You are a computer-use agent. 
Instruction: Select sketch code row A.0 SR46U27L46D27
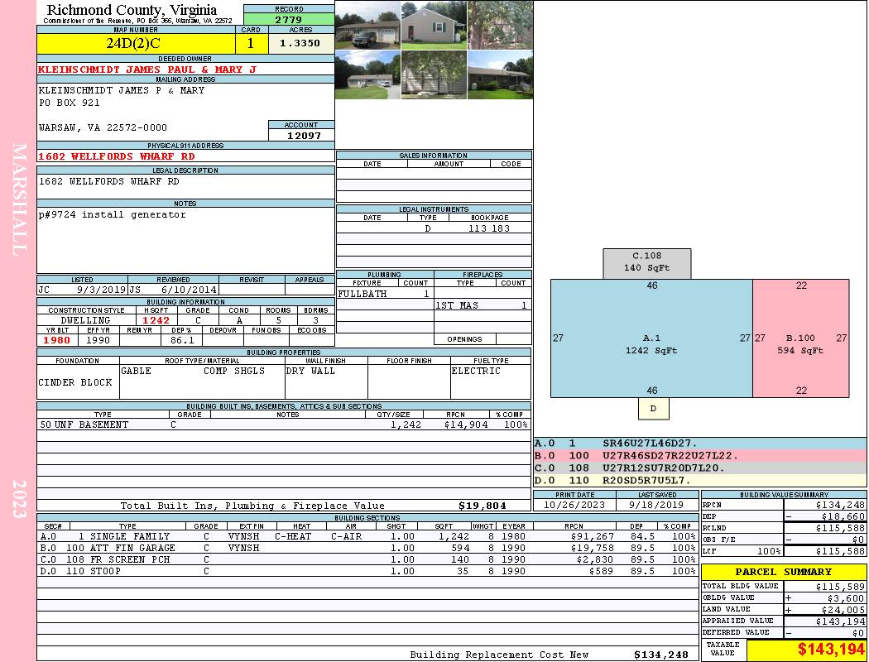[700, 444]
